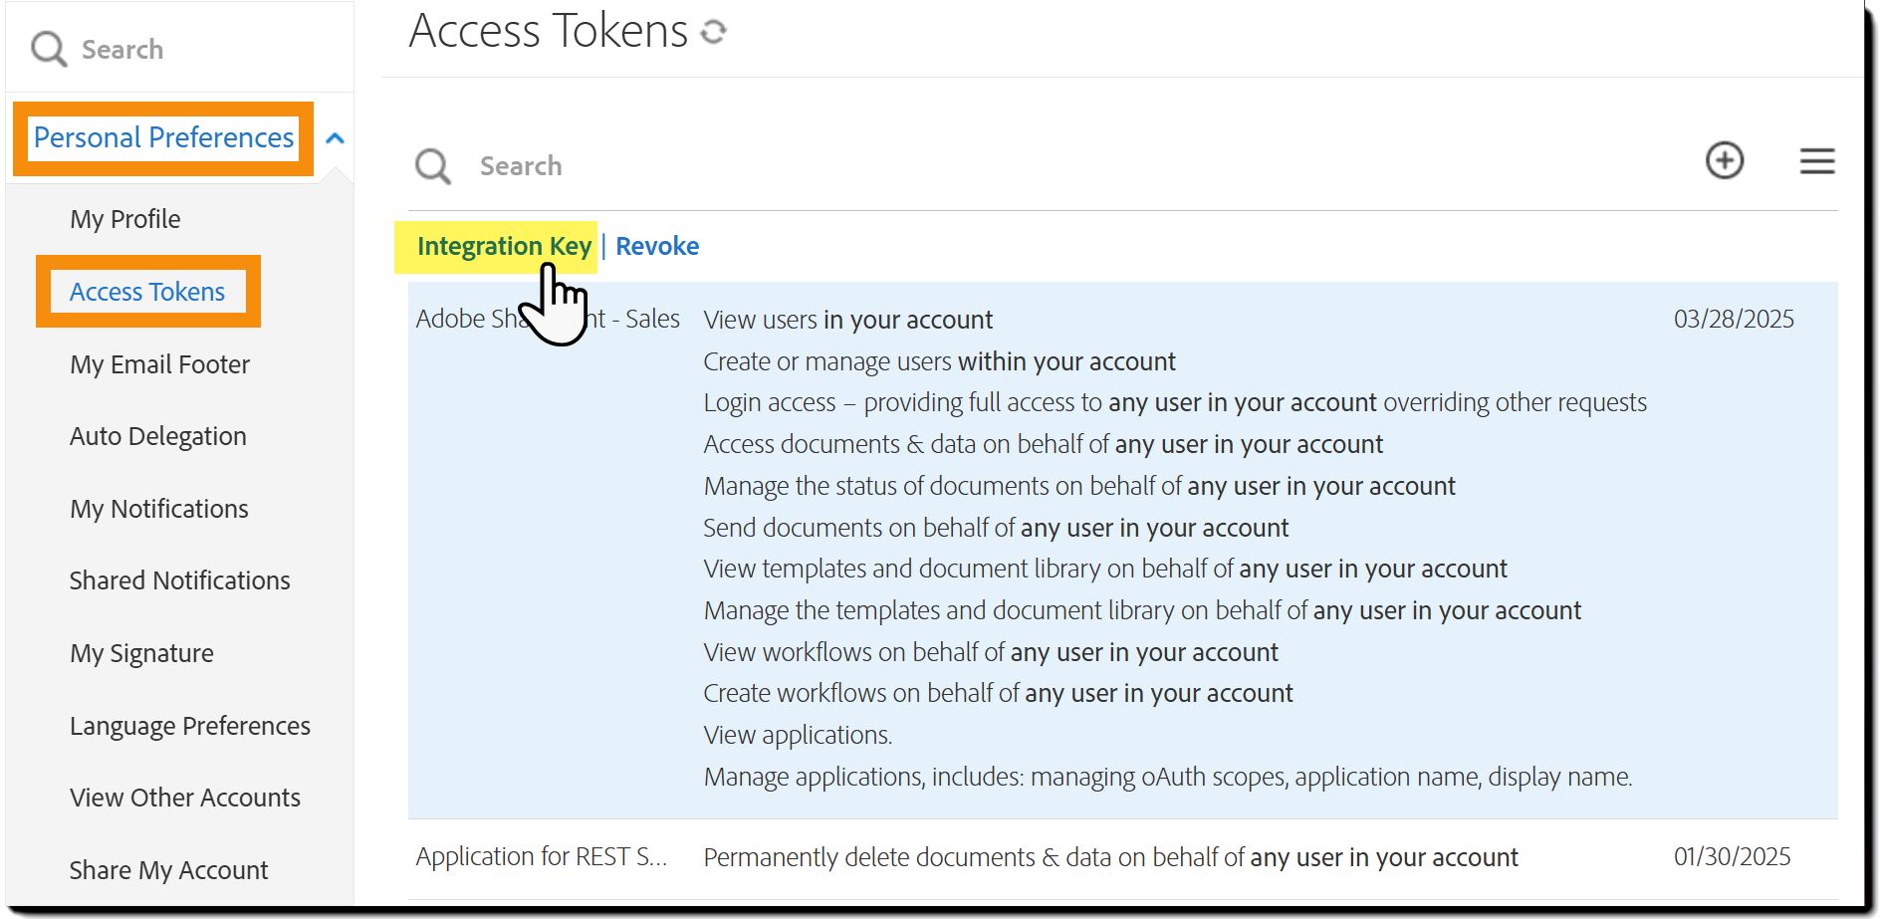
Task: Go to My Email Footer
Action: (x=159, y=364)
